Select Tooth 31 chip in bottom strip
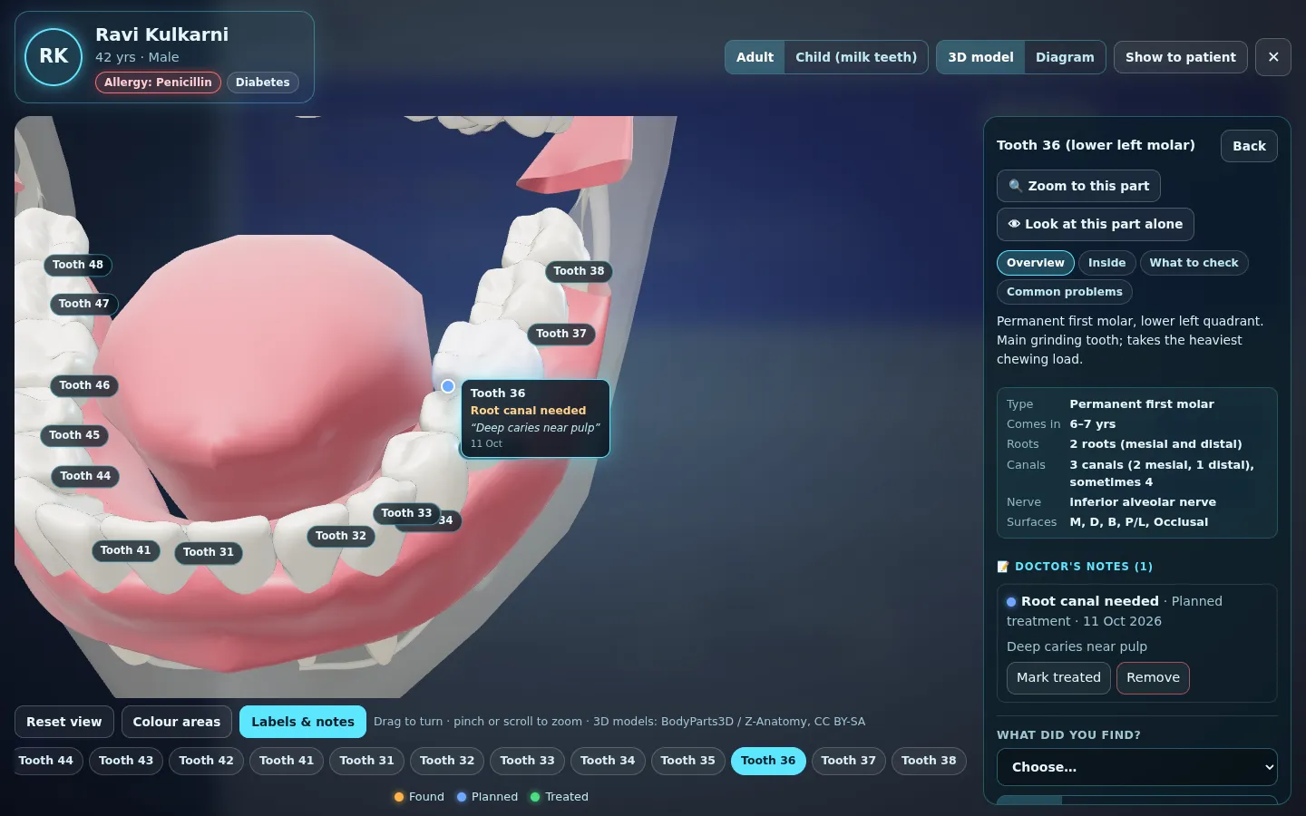Viewport: 1306px width, 816px height. pyautogui.click(x=366, y=761)
